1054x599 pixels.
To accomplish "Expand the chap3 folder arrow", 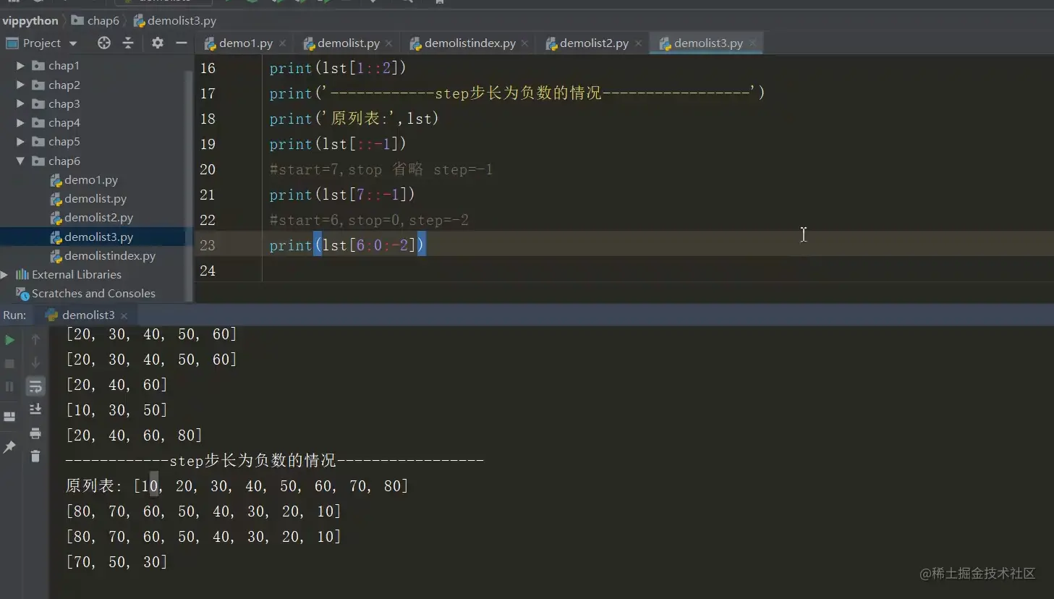I will tap(20, 103).
